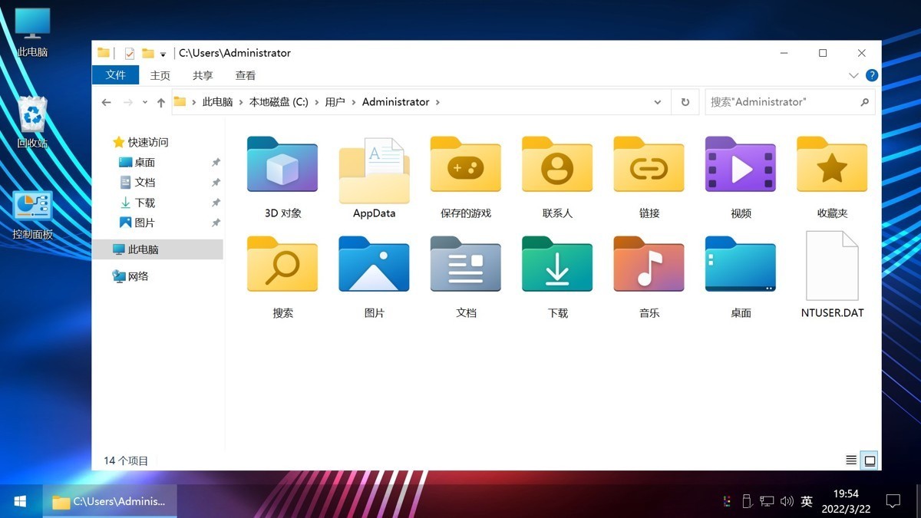Switch to list view in status bar
This screenshot has height=518, width=921.
coord(850,460)
